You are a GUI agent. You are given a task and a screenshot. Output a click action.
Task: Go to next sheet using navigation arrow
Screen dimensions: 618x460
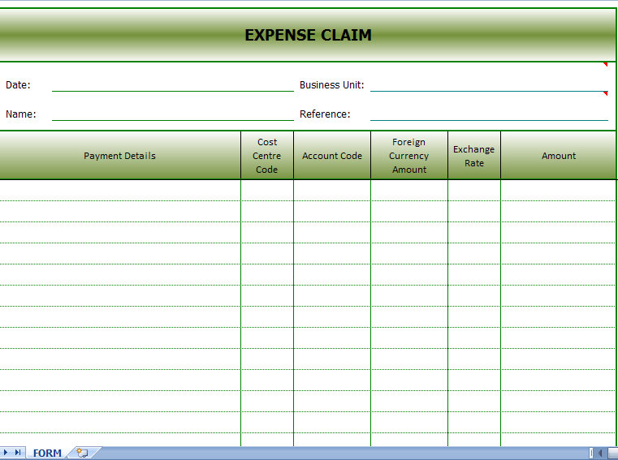(x=6, y=453)
